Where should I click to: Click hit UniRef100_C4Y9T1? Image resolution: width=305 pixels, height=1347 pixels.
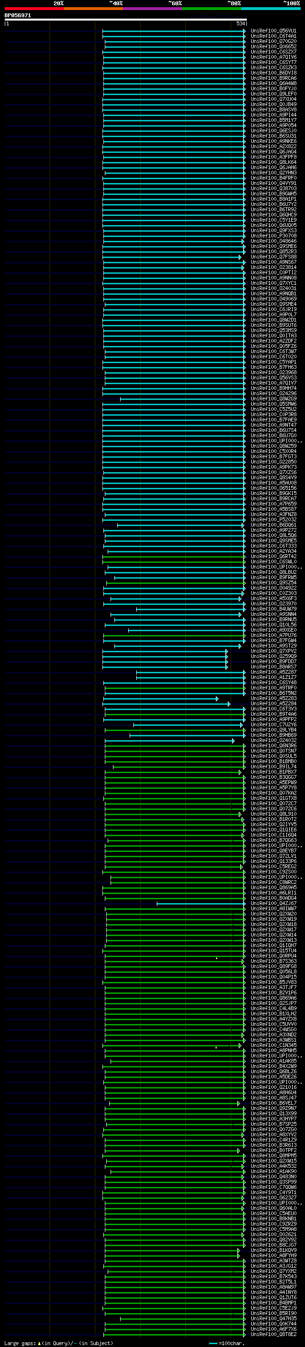pos(273,1192)
